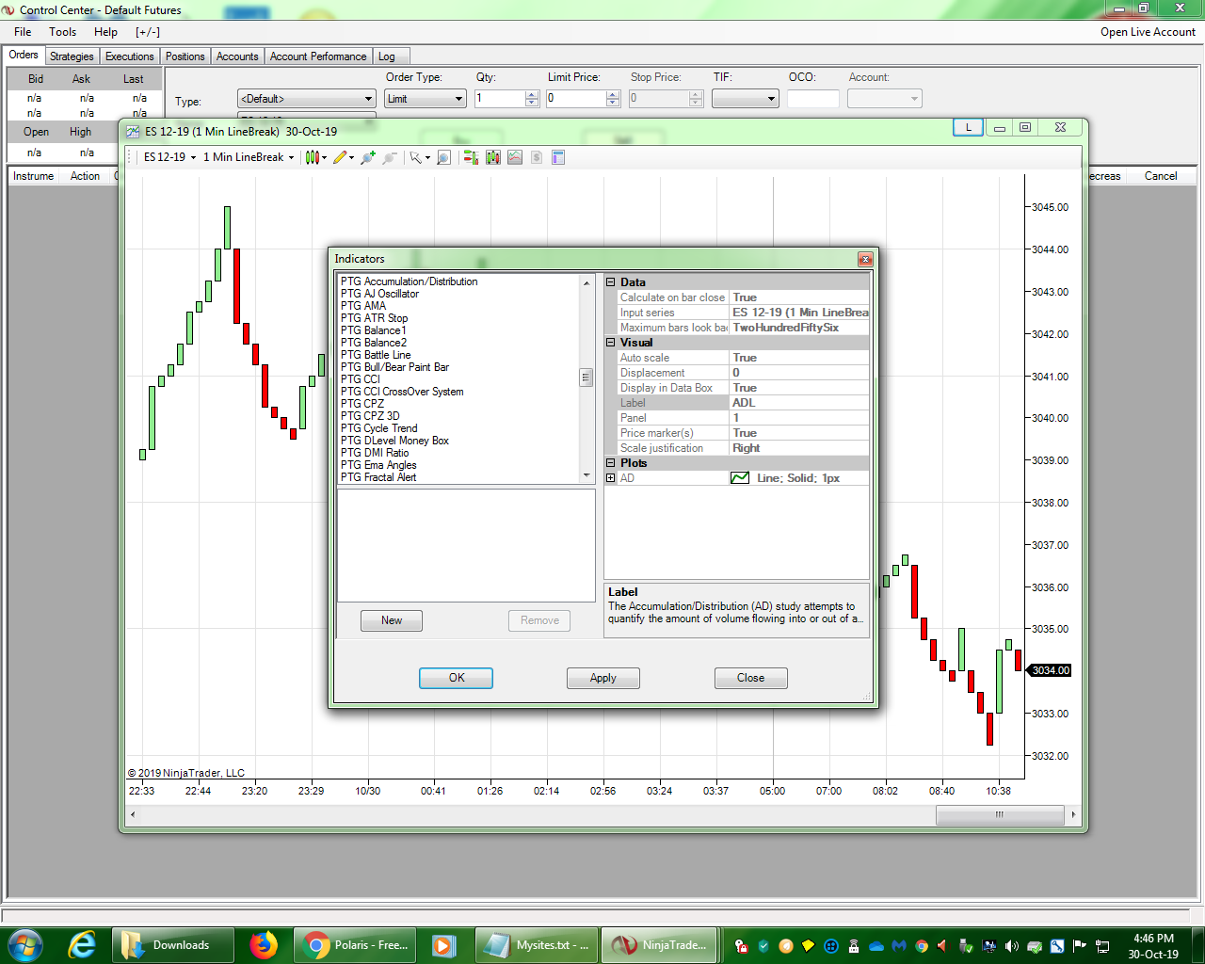Click the Windows Start orb
This screenshot has width=1205, height=964.
(24, 945)
